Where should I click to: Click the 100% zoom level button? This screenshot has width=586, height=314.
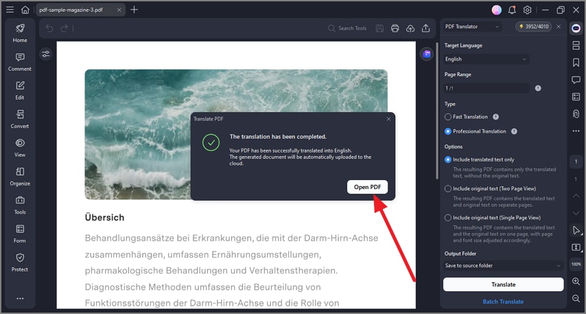tap(576, 265)
